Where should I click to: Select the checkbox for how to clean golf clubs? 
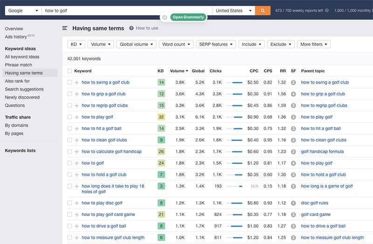(x=69, y=140)
